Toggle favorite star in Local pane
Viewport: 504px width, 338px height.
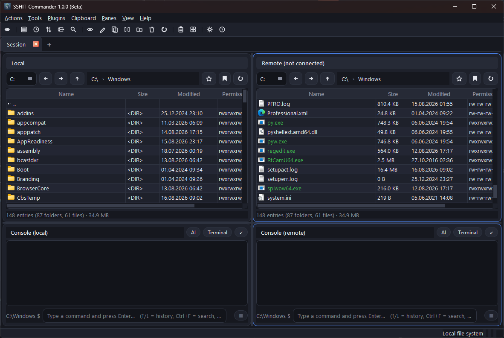209,79
